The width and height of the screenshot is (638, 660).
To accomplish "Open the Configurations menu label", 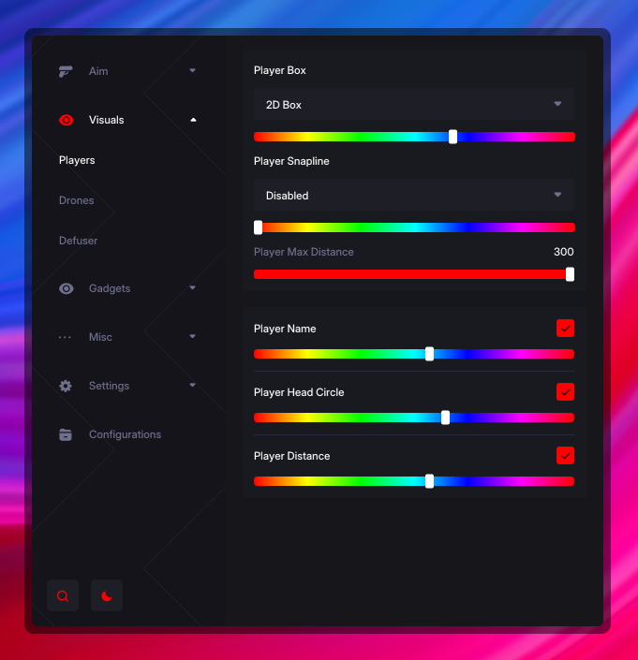I will 126,434.
